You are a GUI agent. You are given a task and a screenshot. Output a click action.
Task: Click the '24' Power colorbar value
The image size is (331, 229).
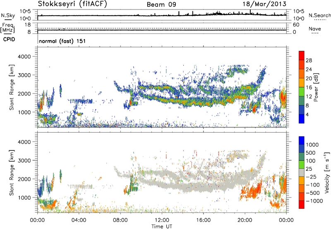309,69
